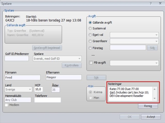Click the Rensa button

tap(148, 106)
